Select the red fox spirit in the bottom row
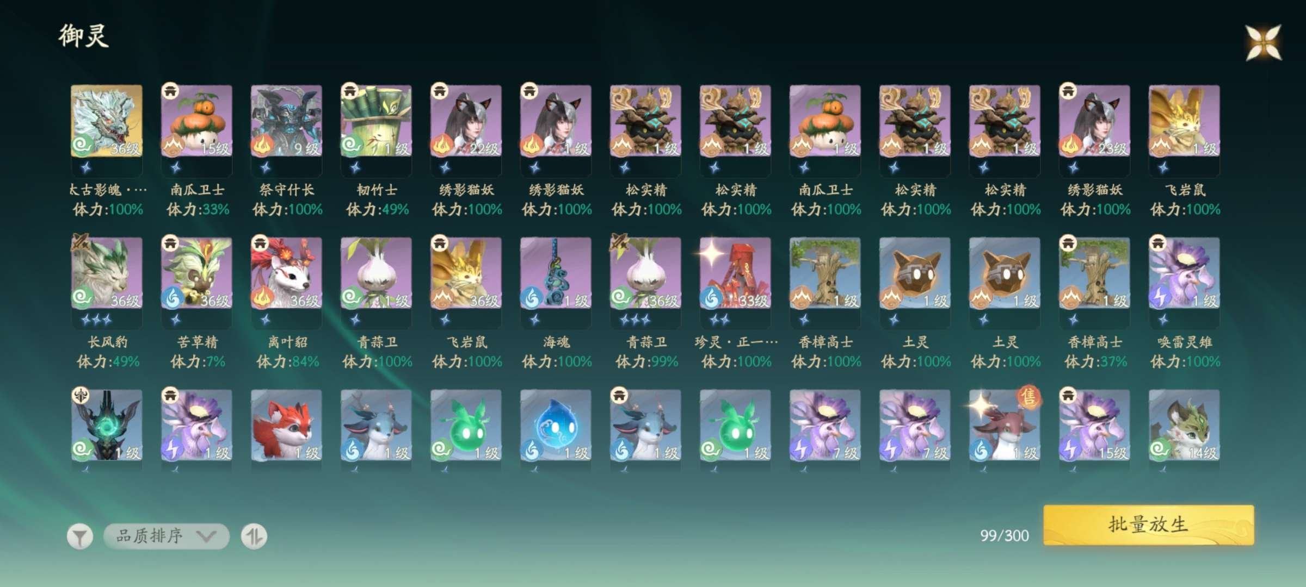 286,426
